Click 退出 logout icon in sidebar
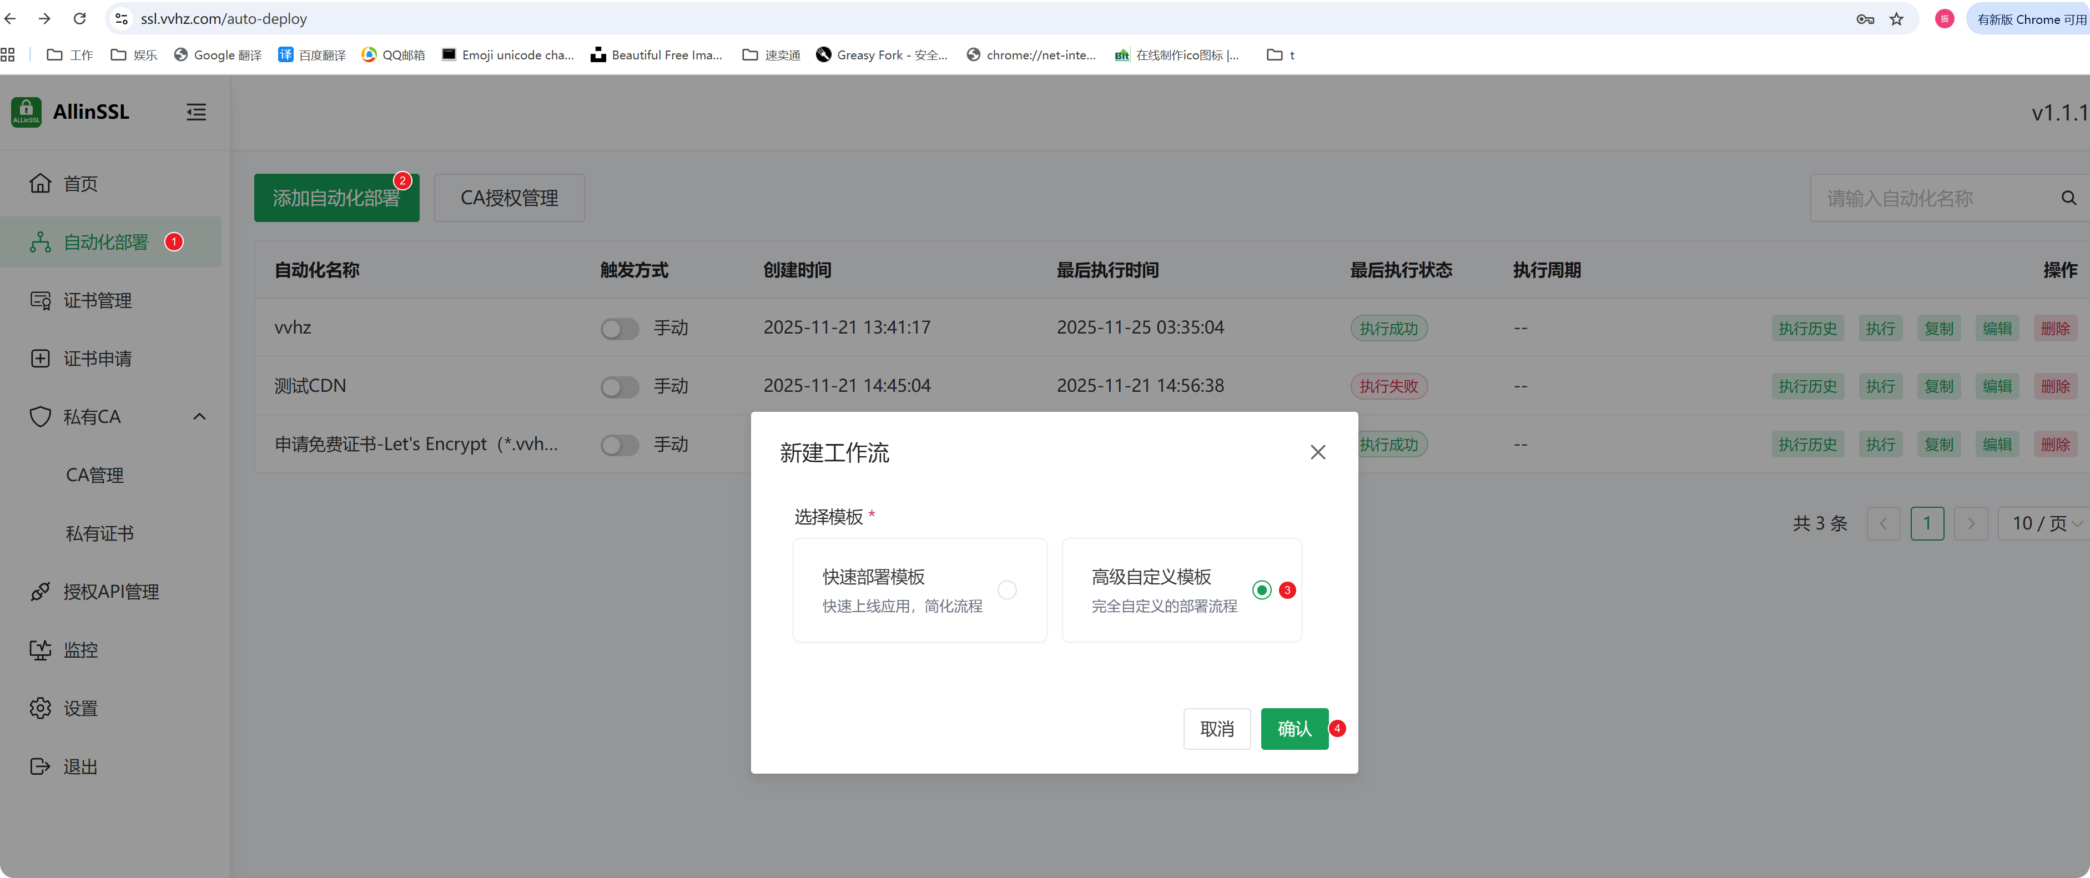Viewport: 2090px width, 878px height. [41, 767]
